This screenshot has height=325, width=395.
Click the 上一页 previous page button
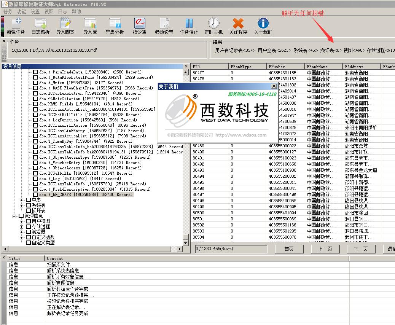pyautogui.click(x=325, y=249)
